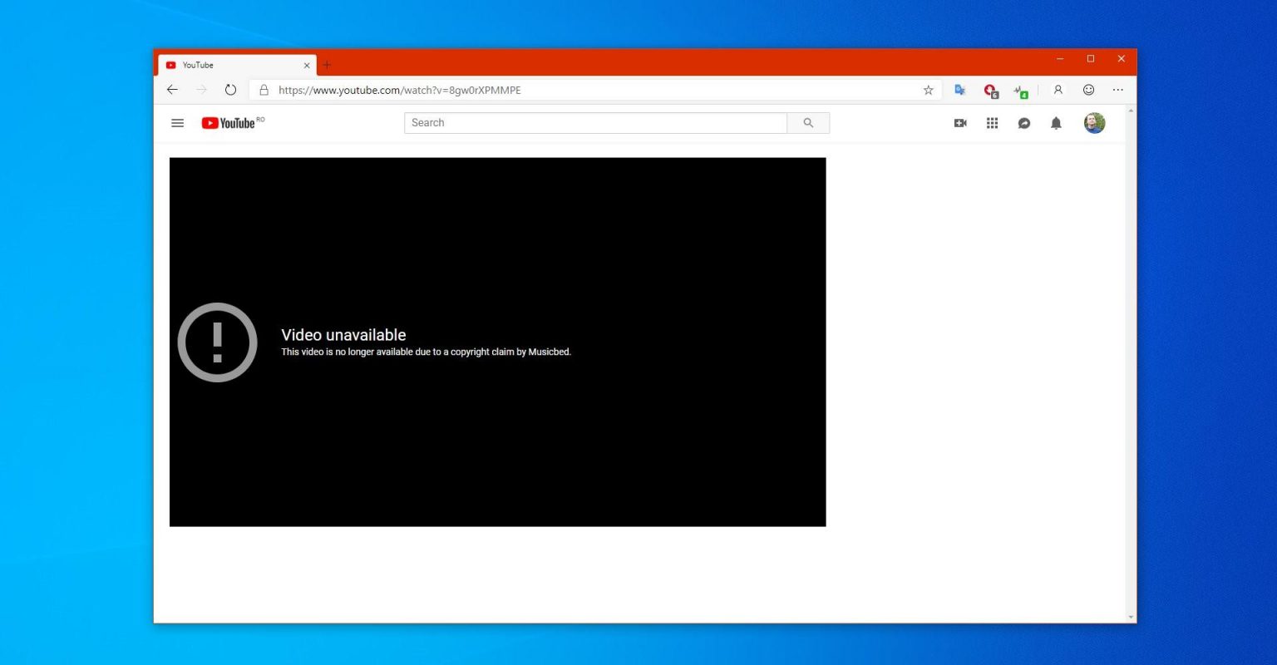This screenshot has width=1277, height=665.
Task: Open the browser profile icon
Action: point(1058,90)
